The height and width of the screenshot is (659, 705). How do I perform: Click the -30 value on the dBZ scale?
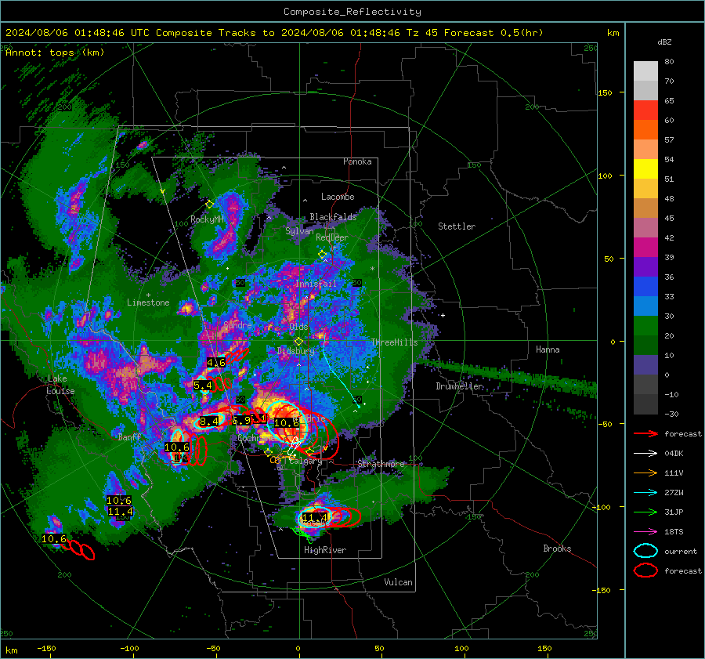(671, 414)
